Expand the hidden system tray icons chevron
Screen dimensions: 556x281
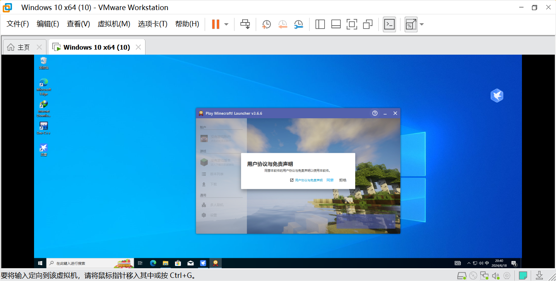pyautogui.click(x=469, y=263)
